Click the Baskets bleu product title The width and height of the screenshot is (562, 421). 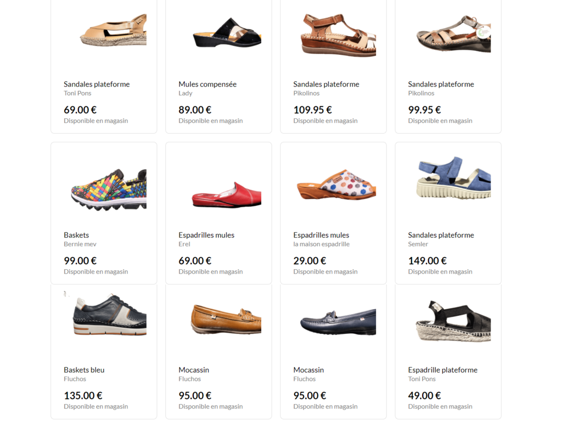84,370
